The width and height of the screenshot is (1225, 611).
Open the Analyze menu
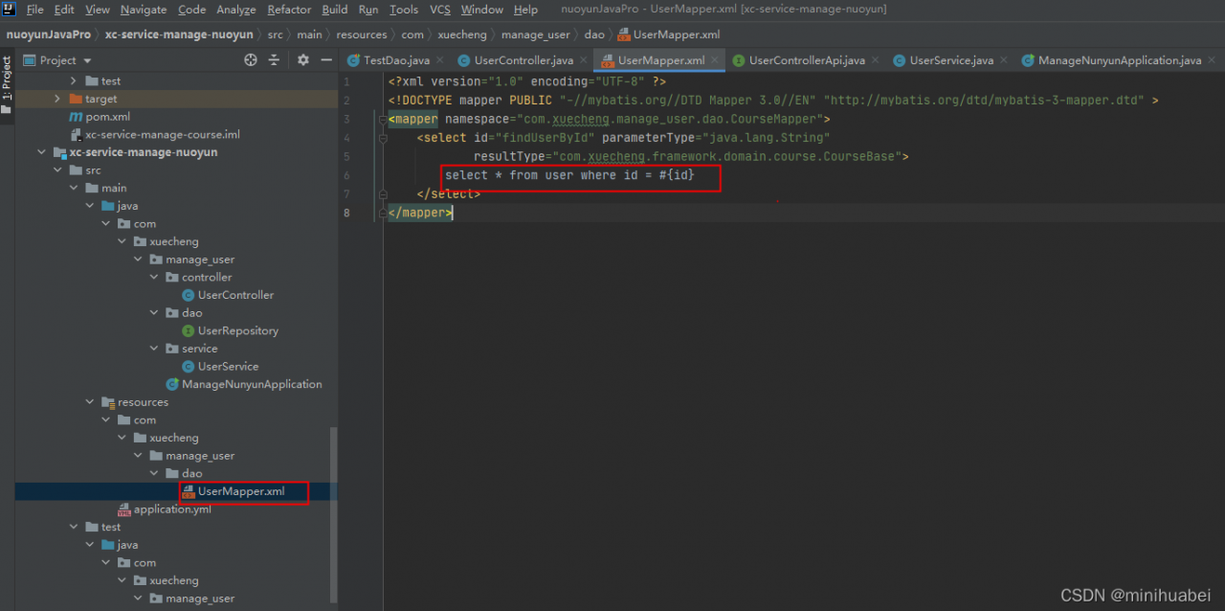(236, 10)
